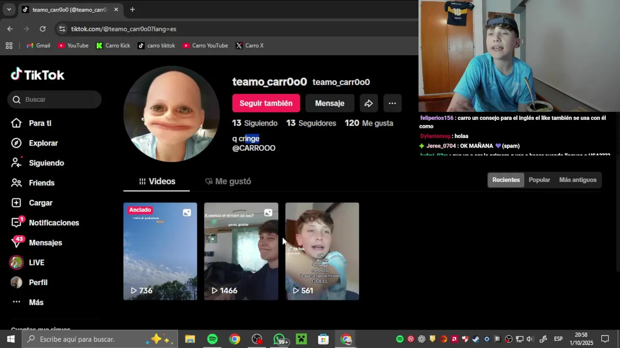620x348 pixels.
Task: Close the teamo_carr0o0 browser tab
Action: coord(116,9)
